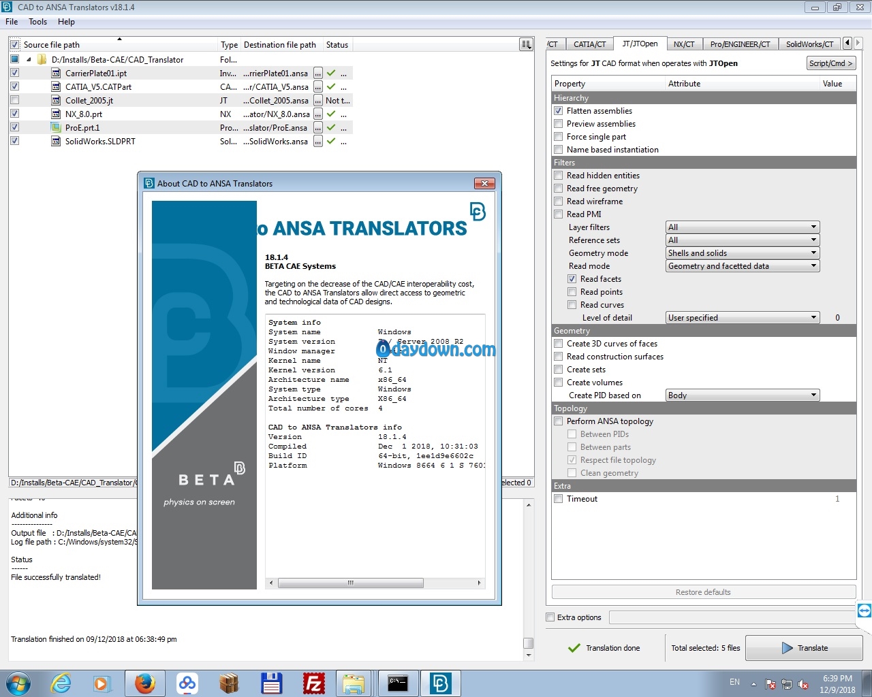The image size is (872, 697).
Task: Select the Timeout value field
Action: [x=837, y=499]
